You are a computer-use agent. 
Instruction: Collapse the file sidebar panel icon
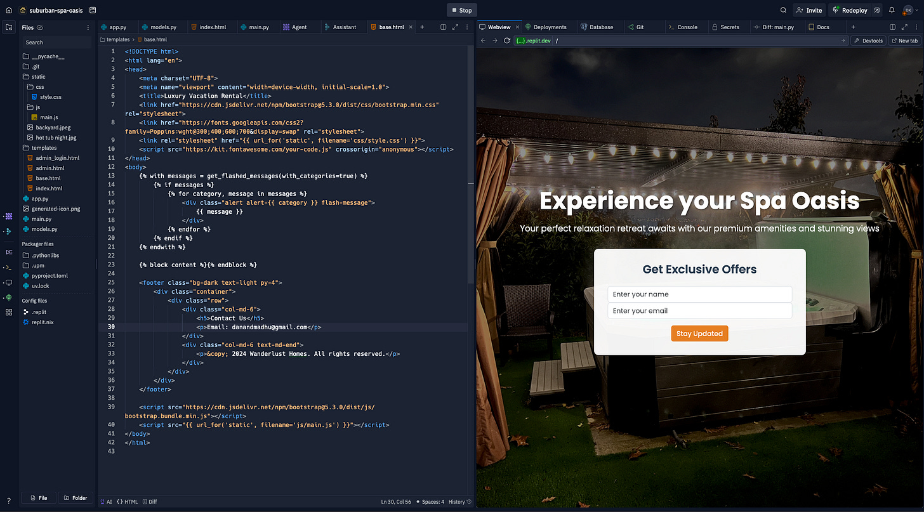[x=9, y=27]
